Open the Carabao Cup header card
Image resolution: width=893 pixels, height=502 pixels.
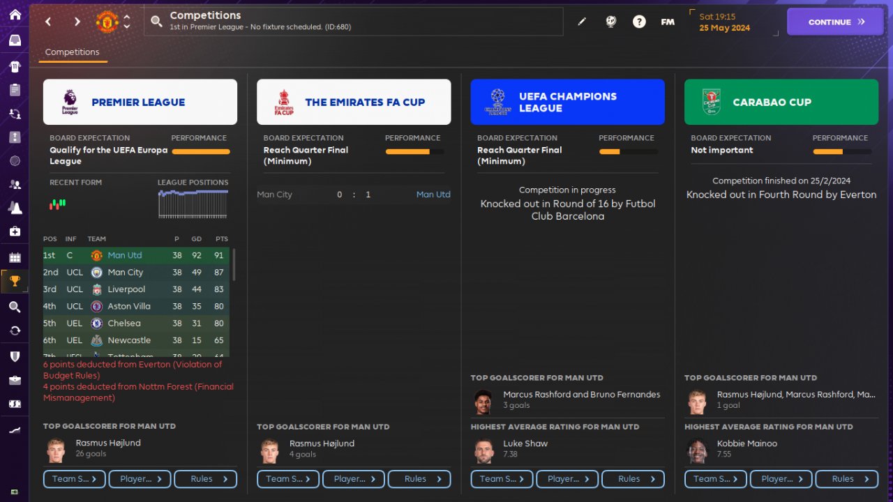click(x=781, y=102)
